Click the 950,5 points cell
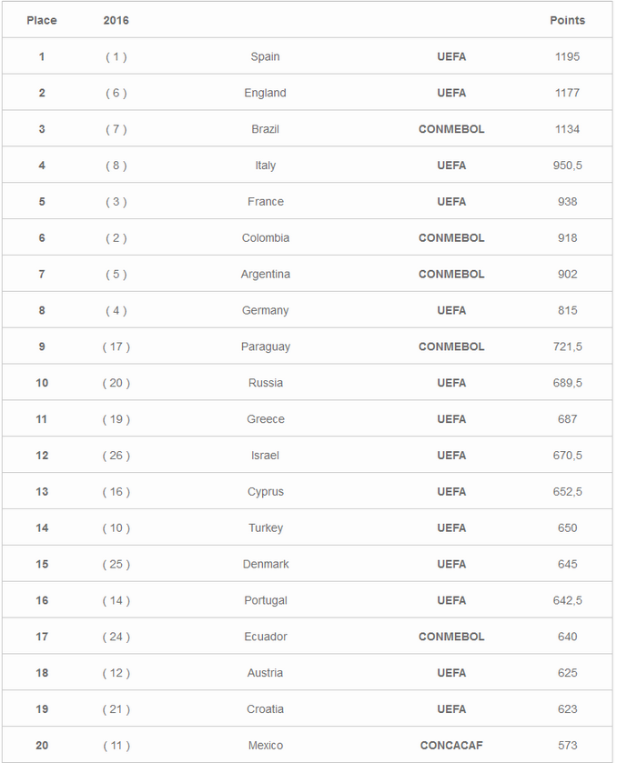The width and height of the screenshot is (617, 763). point(567,166)
